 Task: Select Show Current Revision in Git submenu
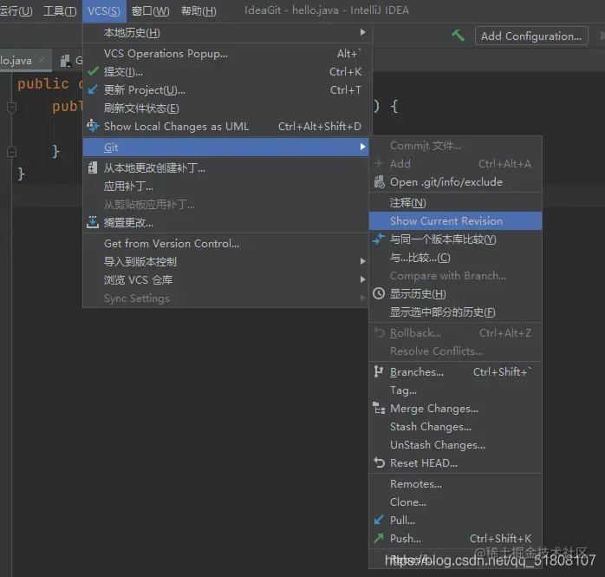point(455,220)
